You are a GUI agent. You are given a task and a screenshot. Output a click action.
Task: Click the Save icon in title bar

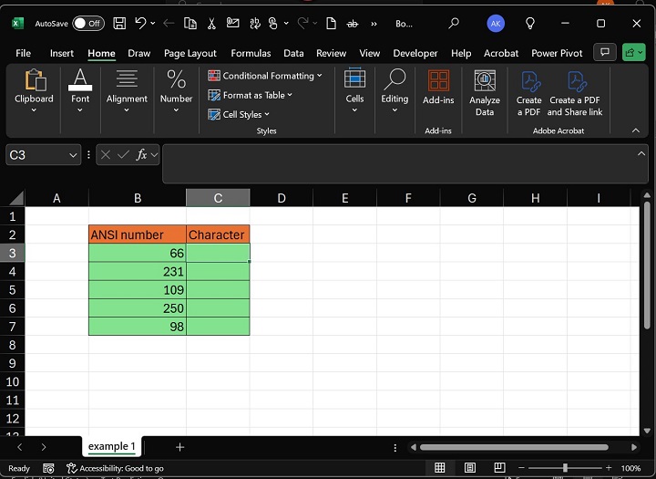119,23
